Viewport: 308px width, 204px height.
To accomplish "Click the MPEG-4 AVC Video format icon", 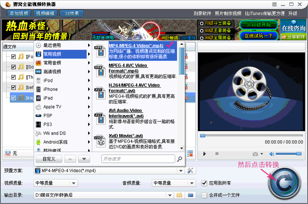I will point(100,71).
